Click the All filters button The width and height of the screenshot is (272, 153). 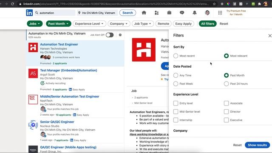pos(208,24)
